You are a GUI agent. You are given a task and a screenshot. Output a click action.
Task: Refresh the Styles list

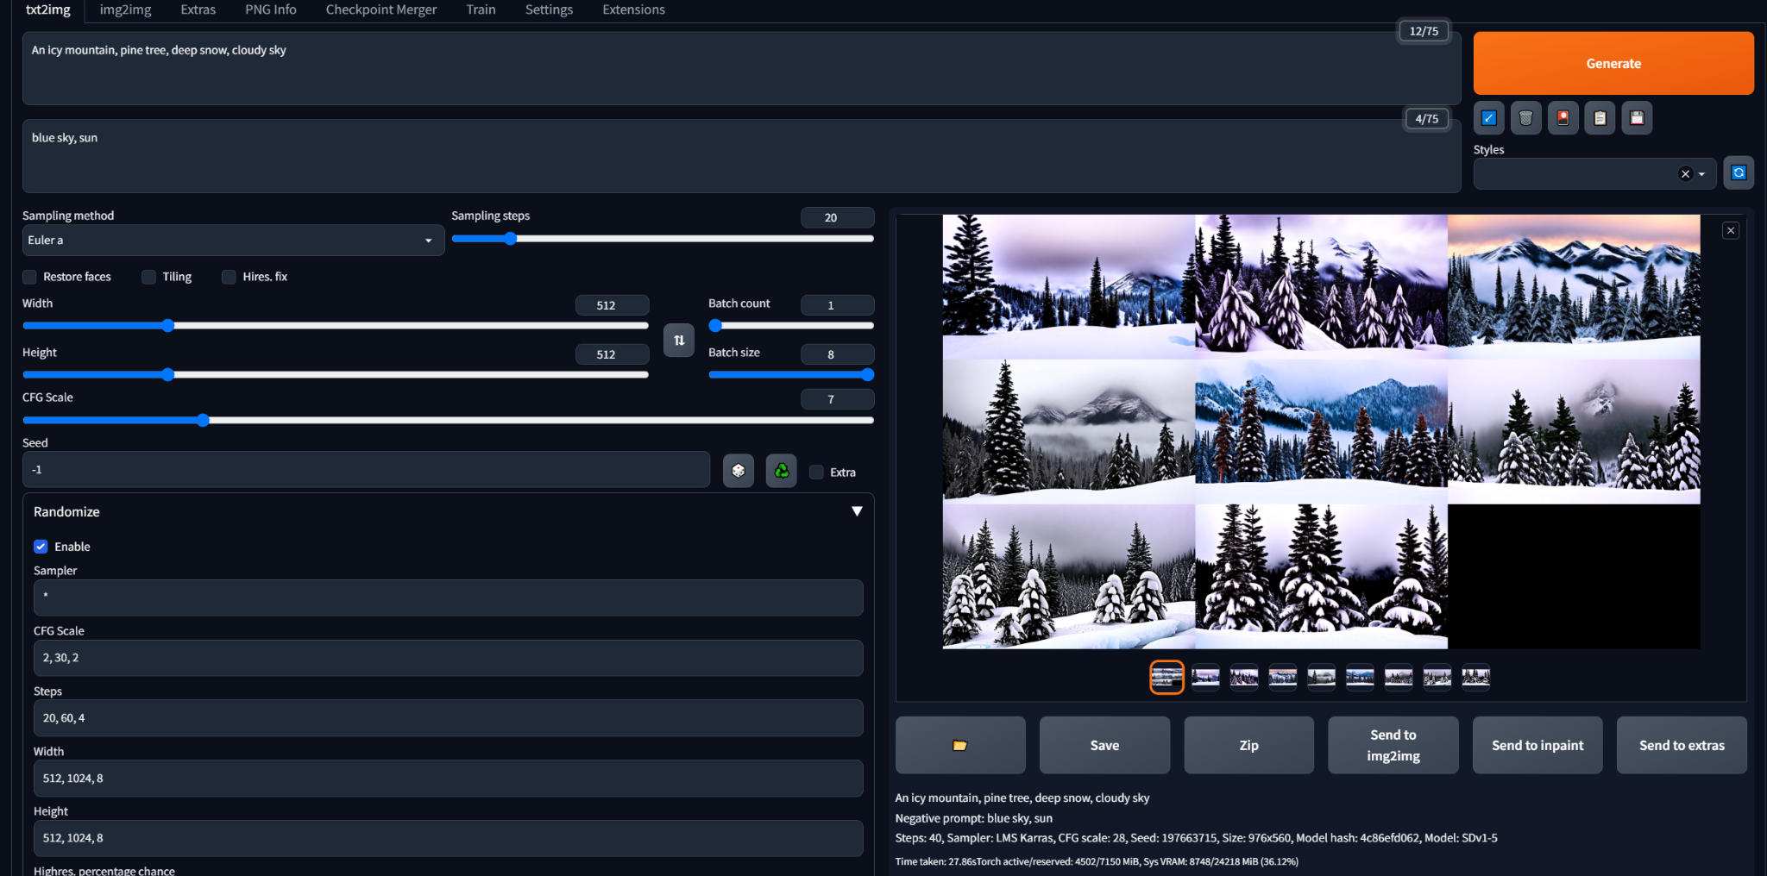[1739, 172]
